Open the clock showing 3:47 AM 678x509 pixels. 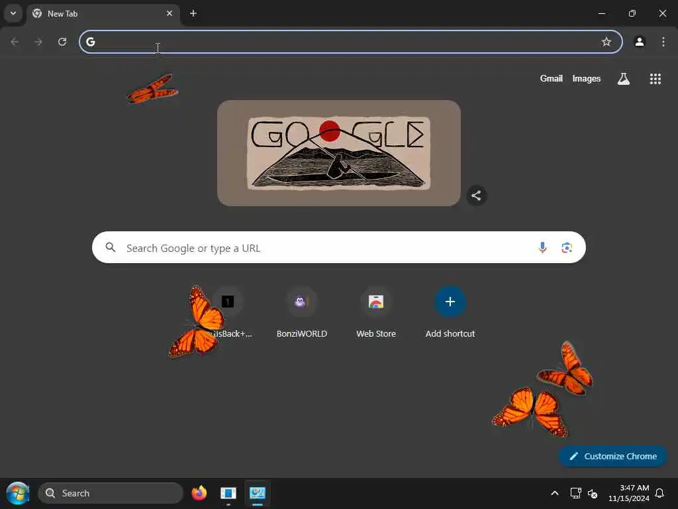(629, 493)
